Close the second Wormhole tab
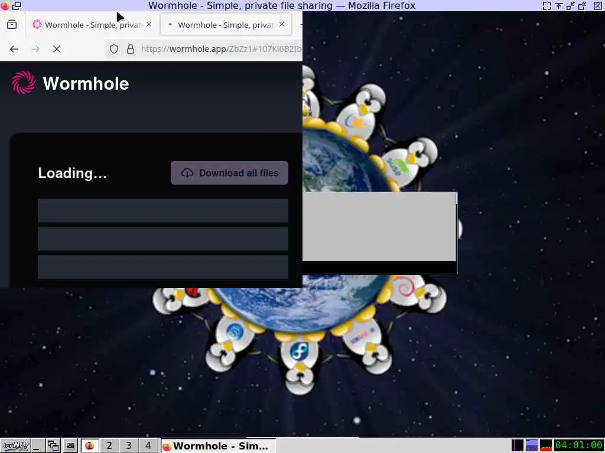The width and height of the screenshot is (605, 453). click(282, 24)
